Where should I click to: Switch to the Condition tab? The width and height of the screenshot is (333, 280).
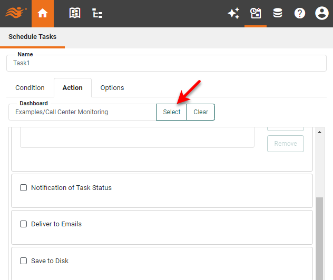click(x=30, y=88)
